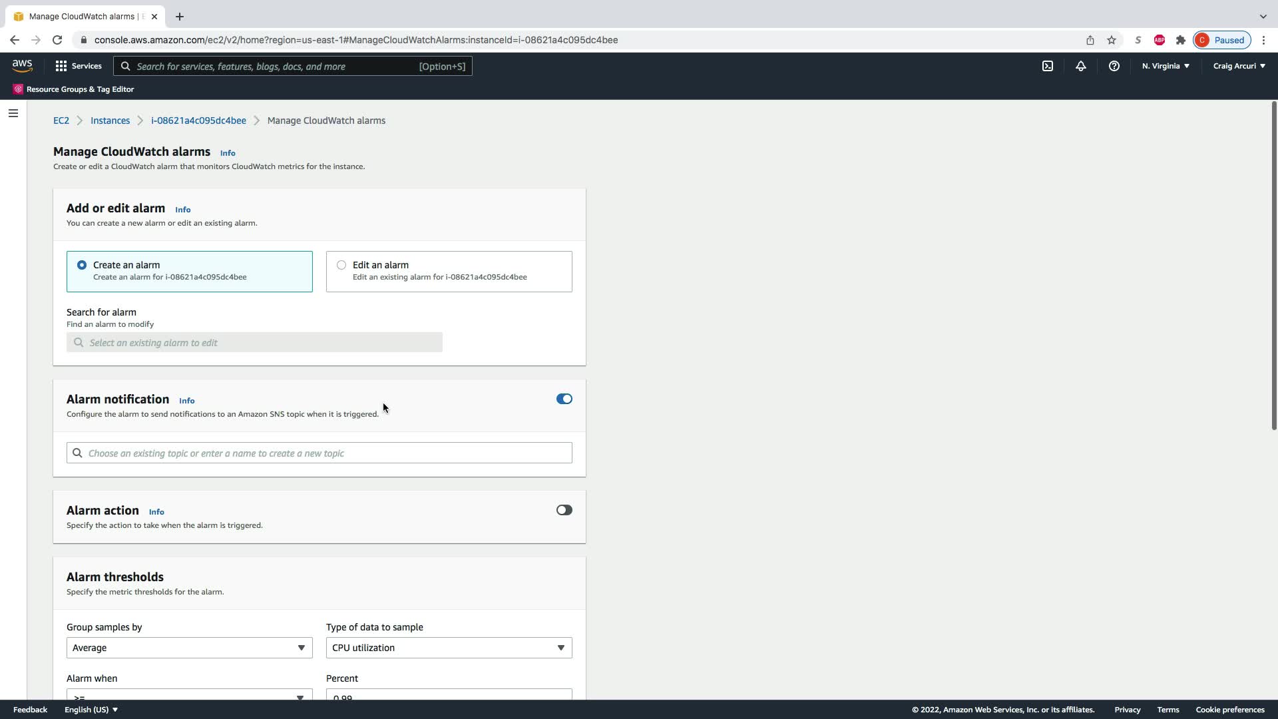
Task: Bookmark this page with star icon
Action: (1111, 40)
